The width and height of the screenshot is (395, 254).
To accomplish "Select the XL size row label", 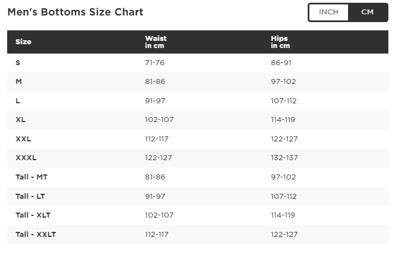I will pyautogui.click(x=20, y=120).
